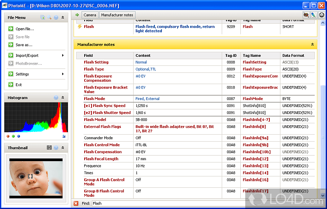Click the copy icon in File Menu header
The width and height of the screenshot is (327, 209).
tap(43, 18)
